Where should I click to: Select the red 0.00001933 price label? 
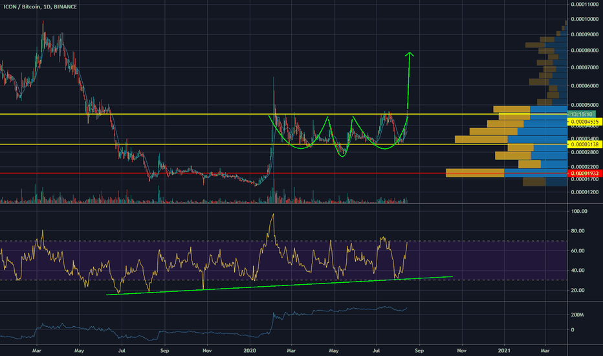[584, 173]
